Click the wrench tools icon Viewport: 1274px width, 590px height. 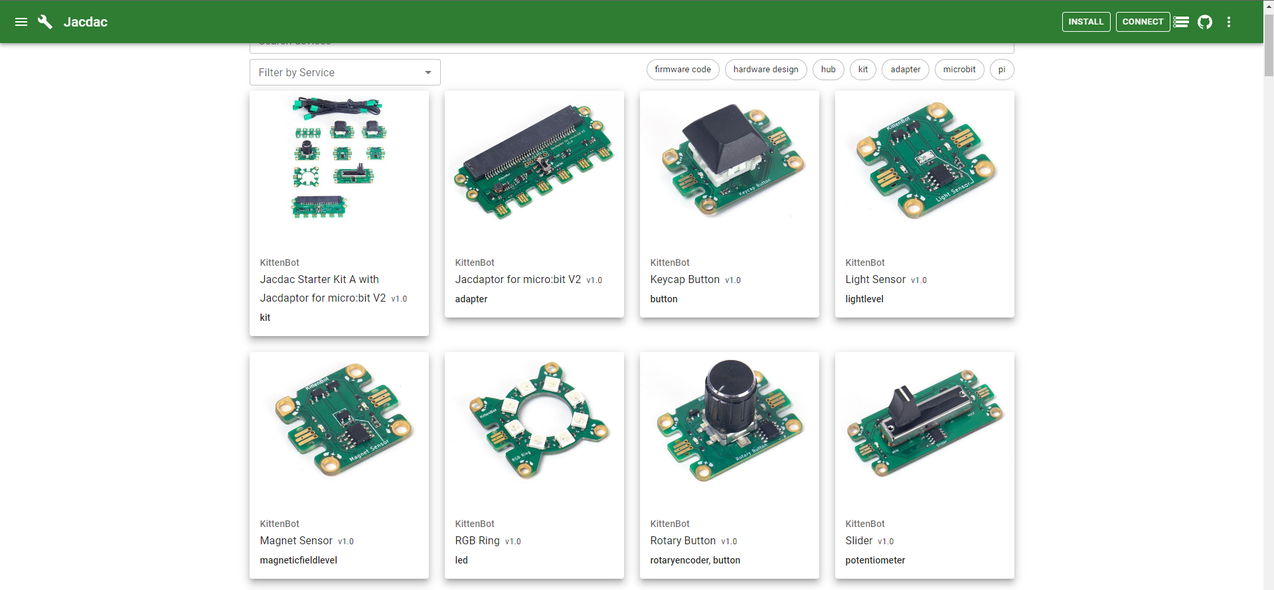[45, 22]
